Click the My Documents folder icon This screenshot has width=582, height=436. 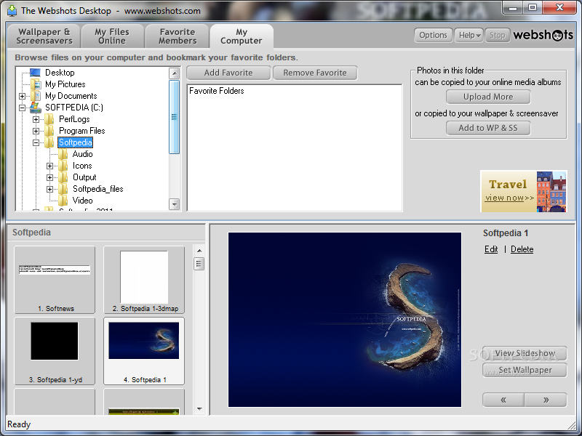point(36,96)
